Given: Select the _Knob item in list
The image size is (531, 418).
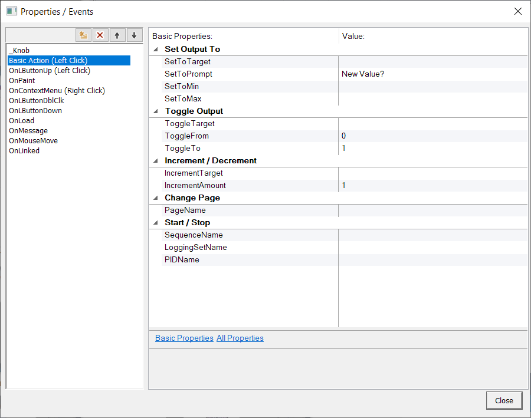Looking at the screenshot, I should (x=19, y=51).
